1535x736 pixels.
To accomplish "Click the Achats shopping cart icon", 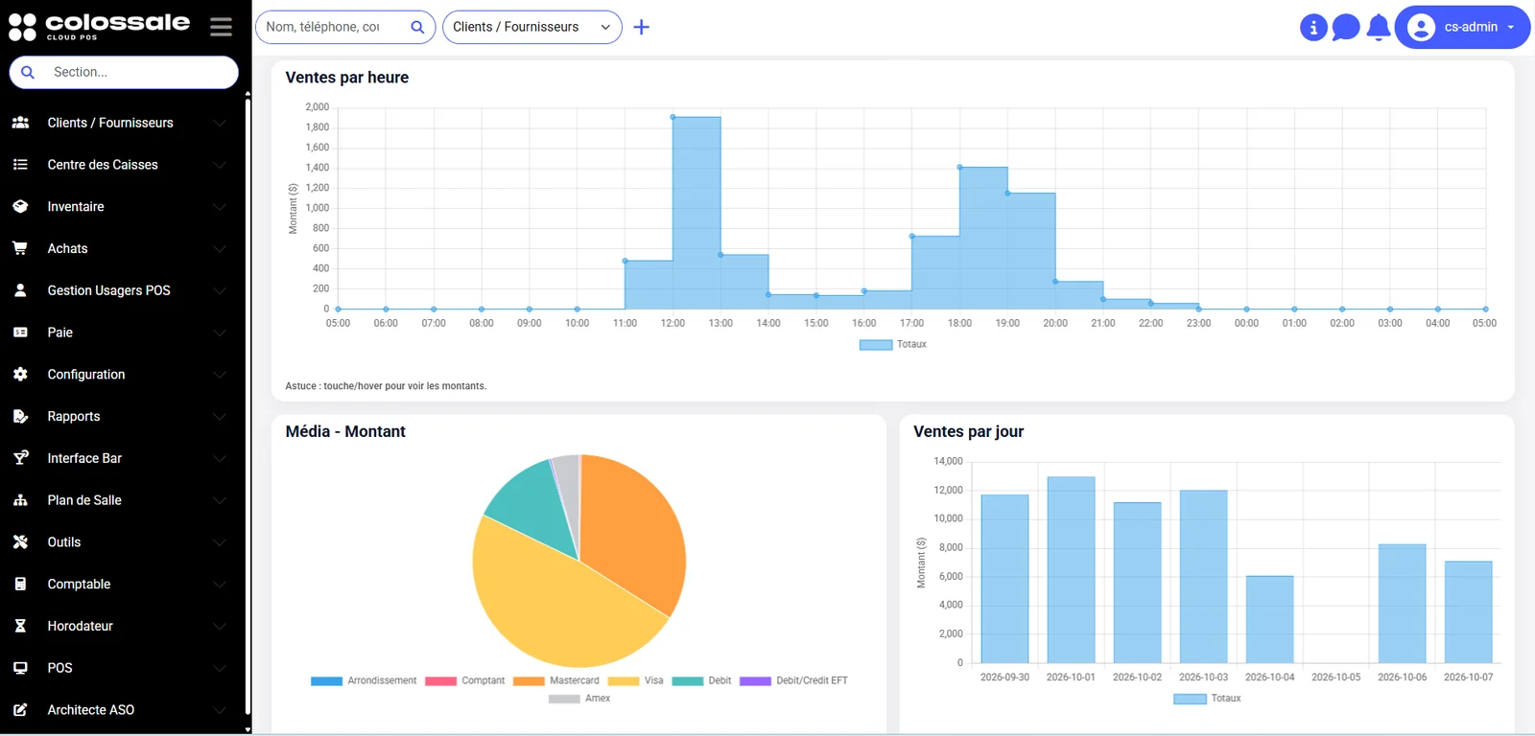I will point(20,248).
